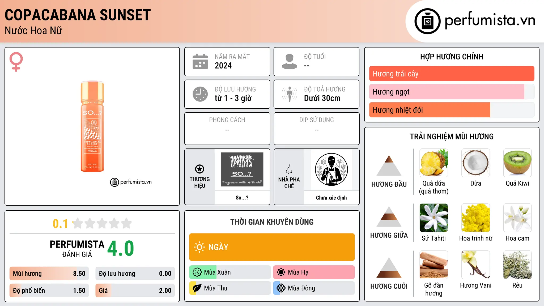The width and height of the screenshot is (544, 306).
Task: Click the top notes pyramid icon
Action: tap(389, 165)
